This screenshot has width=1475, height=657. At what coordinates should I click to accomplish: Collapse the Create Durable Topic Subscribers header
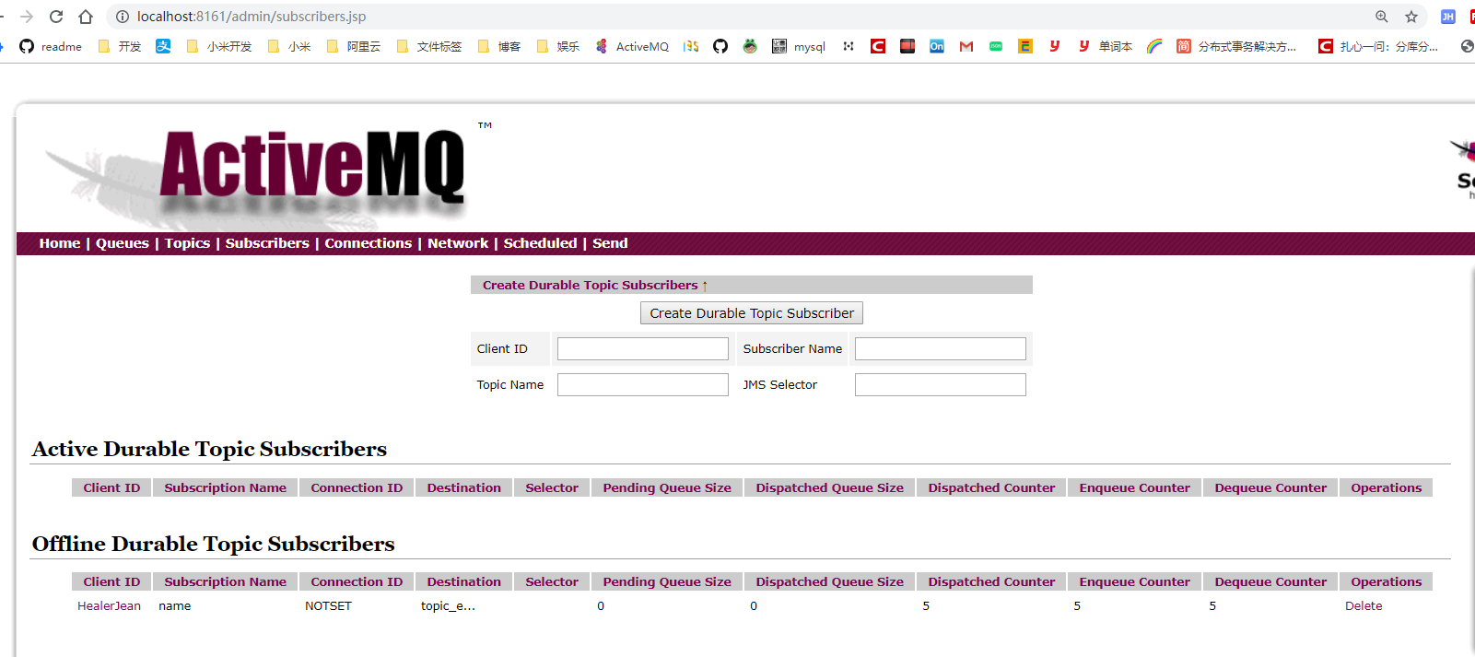[595, 285]
